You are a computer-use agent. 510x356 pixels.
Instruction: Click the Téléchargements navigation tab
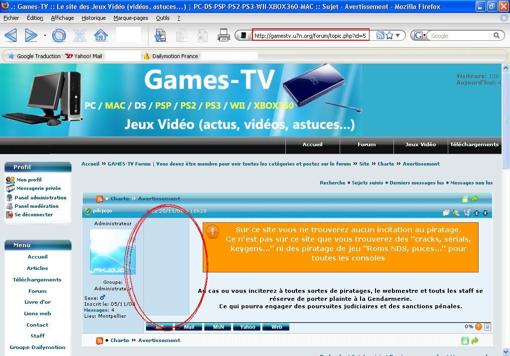[474, 145]
